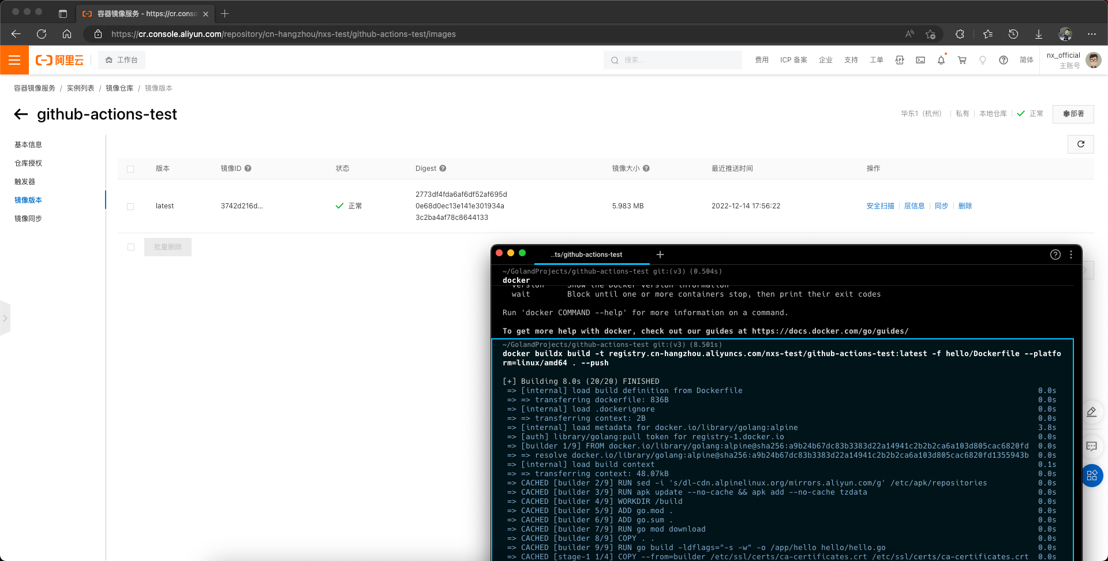Screen dimensions: 1108x561
Task: Click the 镜像大小 help icon
Action: (646, 169)
